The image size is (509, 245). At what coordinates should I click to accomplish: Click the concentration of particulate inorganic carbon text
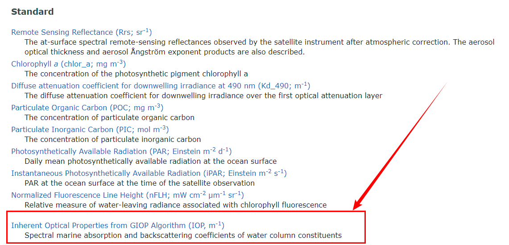[113, 139]
